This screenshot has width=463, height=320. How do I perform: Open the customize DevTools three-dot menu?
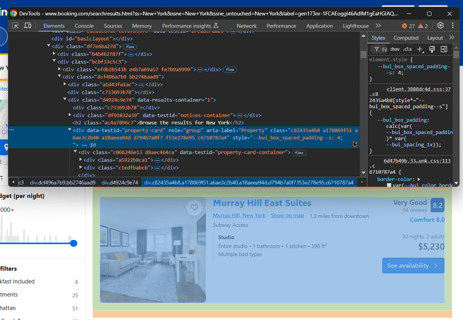[453, 25]
